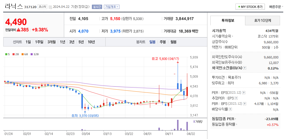Screen dimensions: 285x139
Task: Select the 5년 line chart period
Action: 81,42
